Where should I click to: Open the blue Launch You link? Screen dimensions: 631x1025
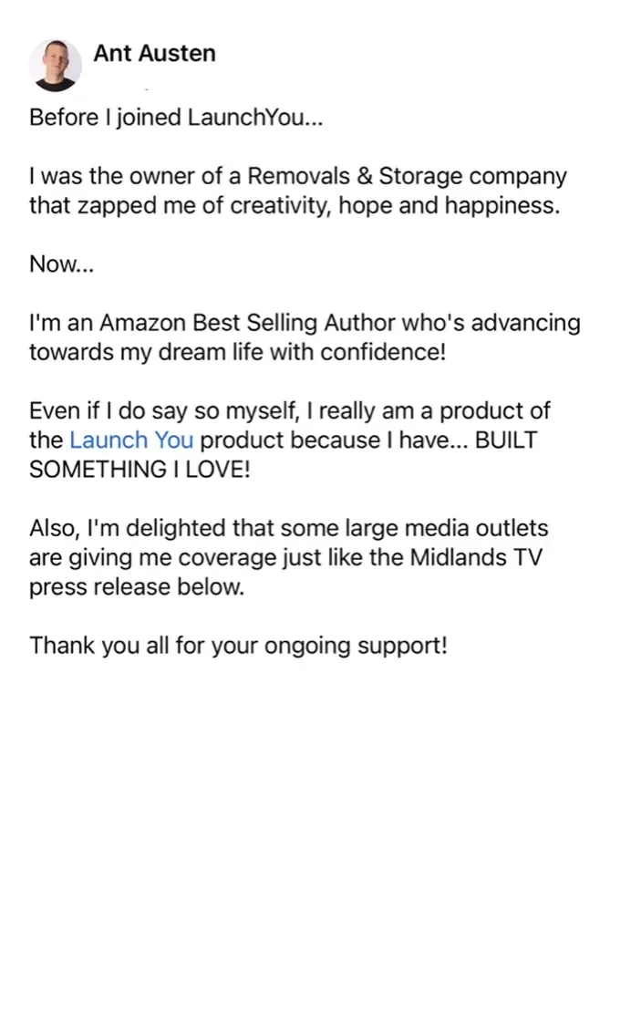131,440
